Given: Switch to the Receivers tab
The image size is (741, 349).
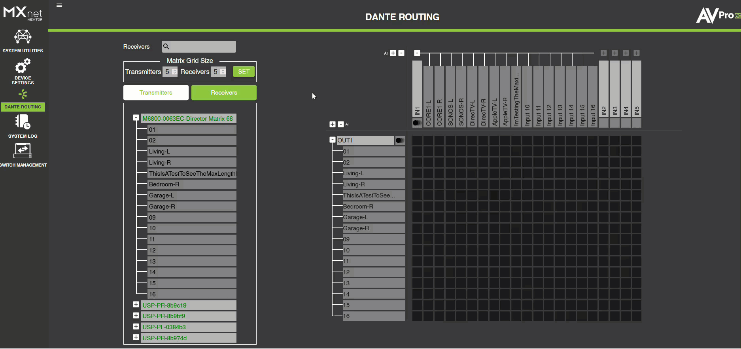Looking at the screenshot, I should click(224, 93).
